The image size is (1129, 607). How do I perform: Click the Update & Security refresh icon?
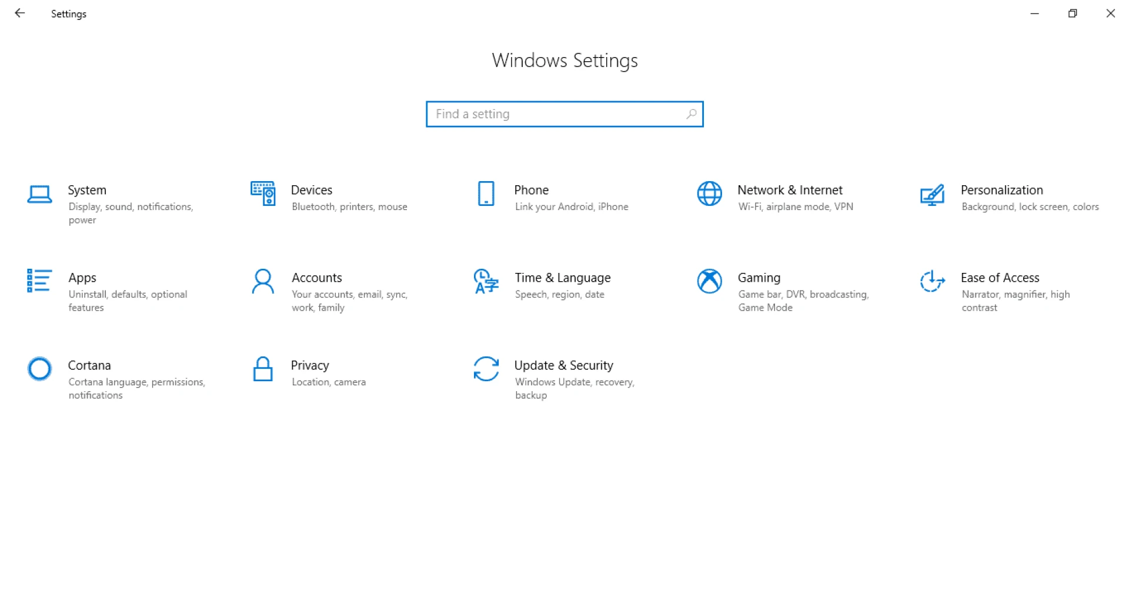pyautogui.click(x=486, y=369)
